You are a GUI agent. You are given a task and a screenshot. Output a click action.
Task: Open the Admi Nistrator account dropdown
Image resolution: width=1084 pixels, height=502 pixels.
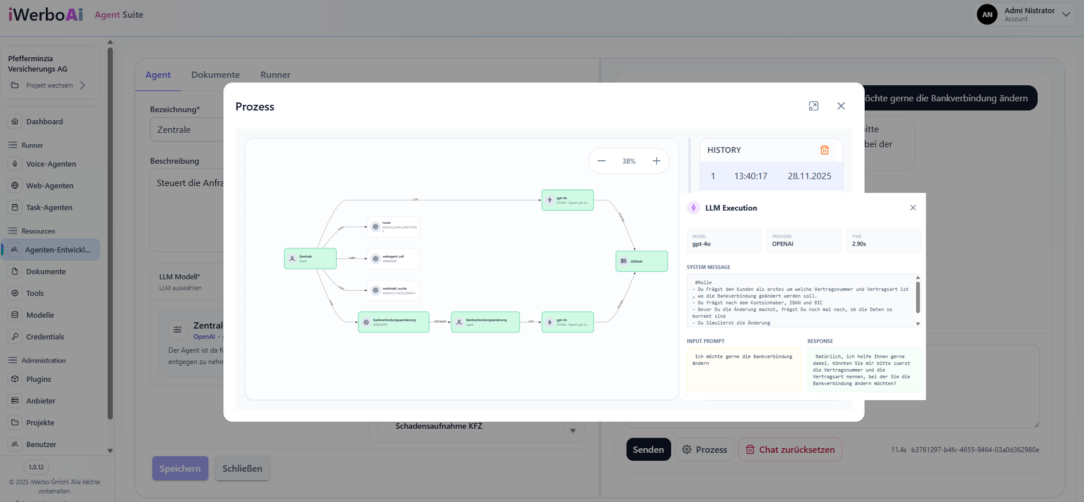tap(1066, 14)
